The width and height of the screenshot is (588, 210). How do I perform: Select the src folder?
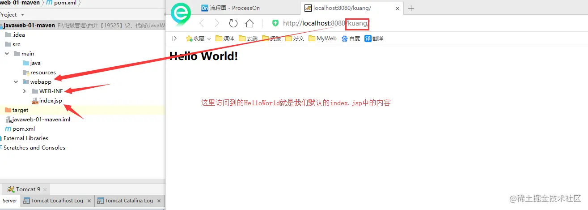click(13, 44)
